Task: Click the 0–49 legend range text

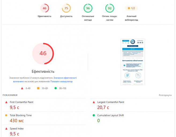Action: pos(28,88)
